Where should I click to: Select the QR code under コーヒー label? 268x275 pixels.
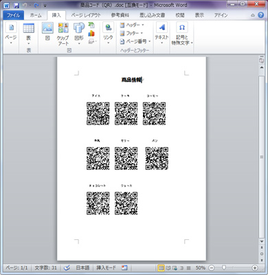pos(154,113)
